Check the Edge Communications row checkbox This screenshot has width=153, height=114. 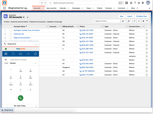pos(11,38)
